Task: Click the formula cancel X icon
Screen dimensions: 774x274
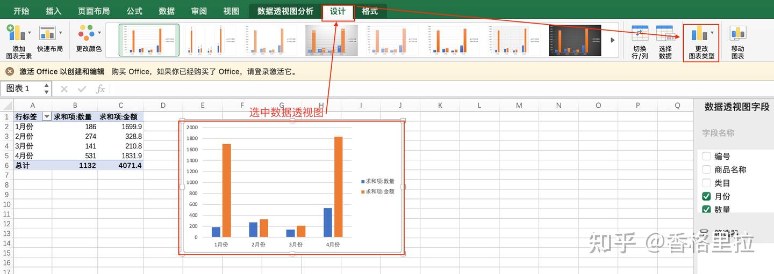Action: (x=64, y=89)
